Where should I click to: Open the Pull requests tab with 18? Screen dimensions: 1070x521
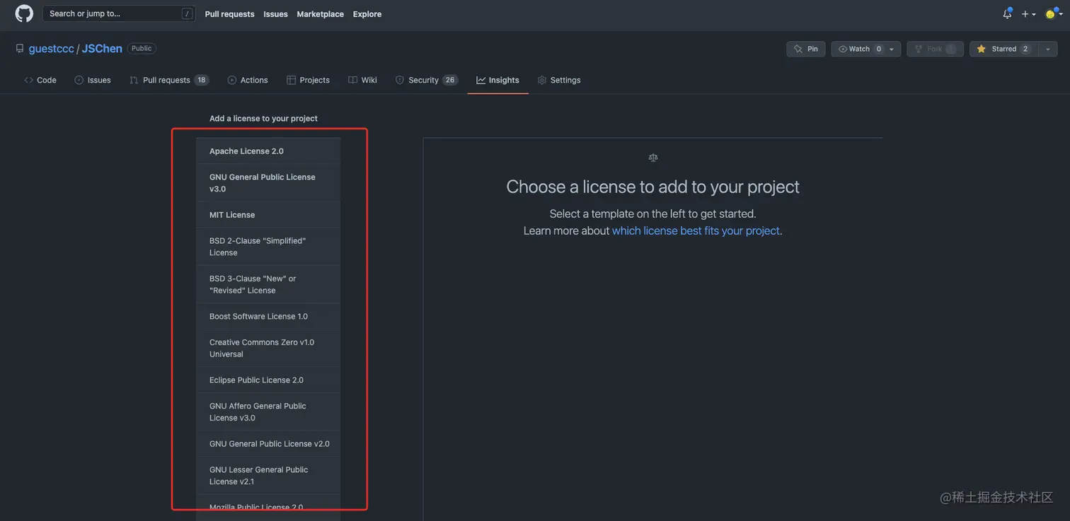click(x=168, y=80)
